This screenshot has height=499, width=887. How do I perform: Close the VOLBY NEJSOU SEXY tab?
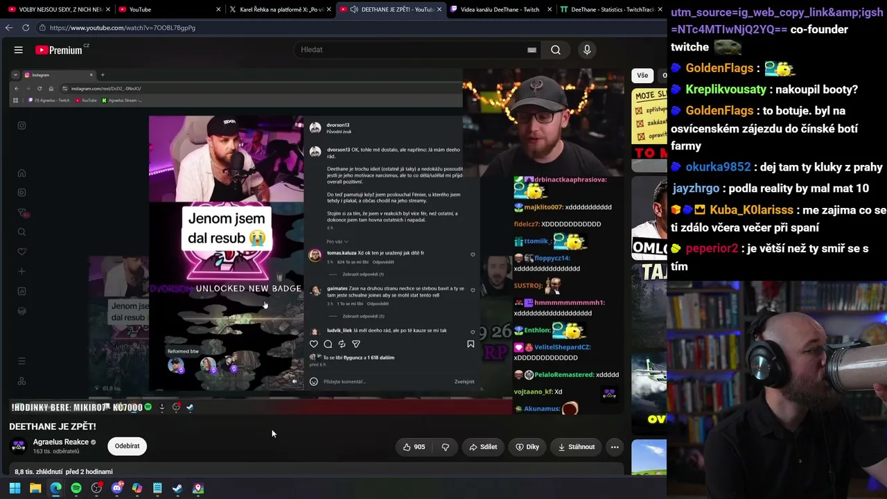point(108,10)
